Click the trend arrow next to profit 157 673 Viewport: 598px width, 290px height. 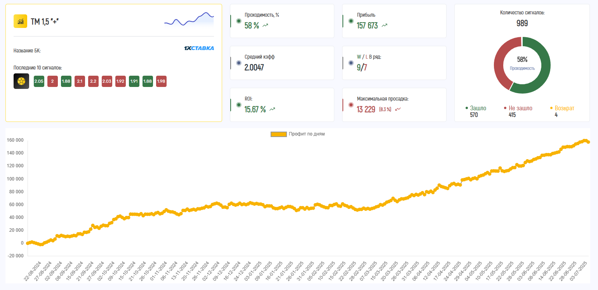384,26
